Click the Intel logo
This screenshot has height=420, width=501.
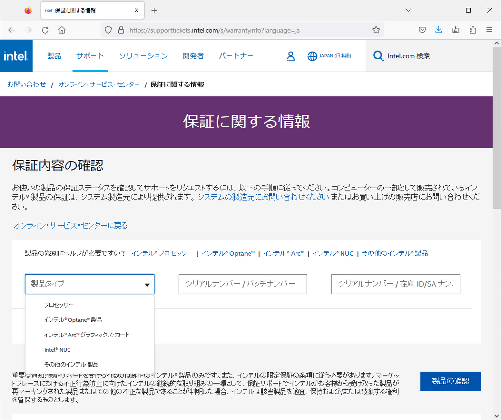click(x=16, y=56)
